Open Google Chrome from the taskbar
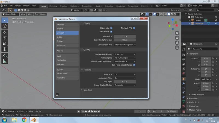The image size is (219, 123). 24,120
